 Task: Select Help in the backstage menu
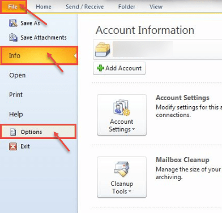tap(16, 114)
